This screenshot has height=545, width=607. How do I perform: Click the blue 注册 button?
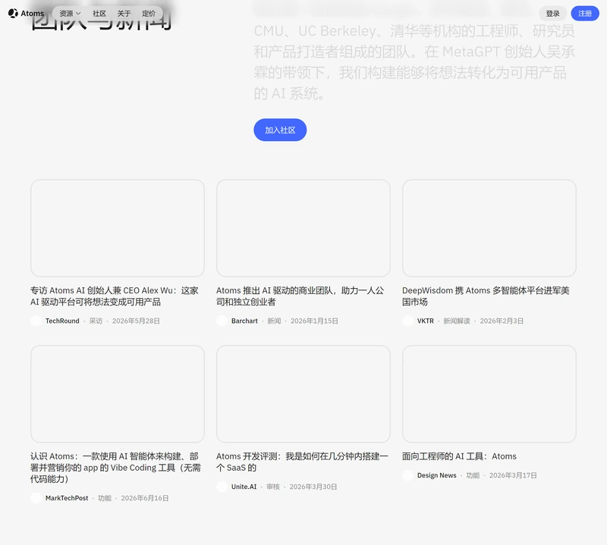[x=585, y=14]
